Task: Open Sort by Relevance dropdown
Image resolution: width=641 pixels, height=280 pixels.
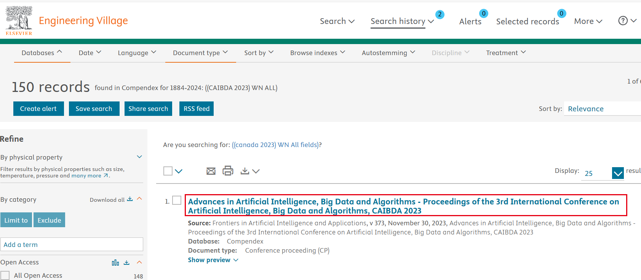Action: 603,109
